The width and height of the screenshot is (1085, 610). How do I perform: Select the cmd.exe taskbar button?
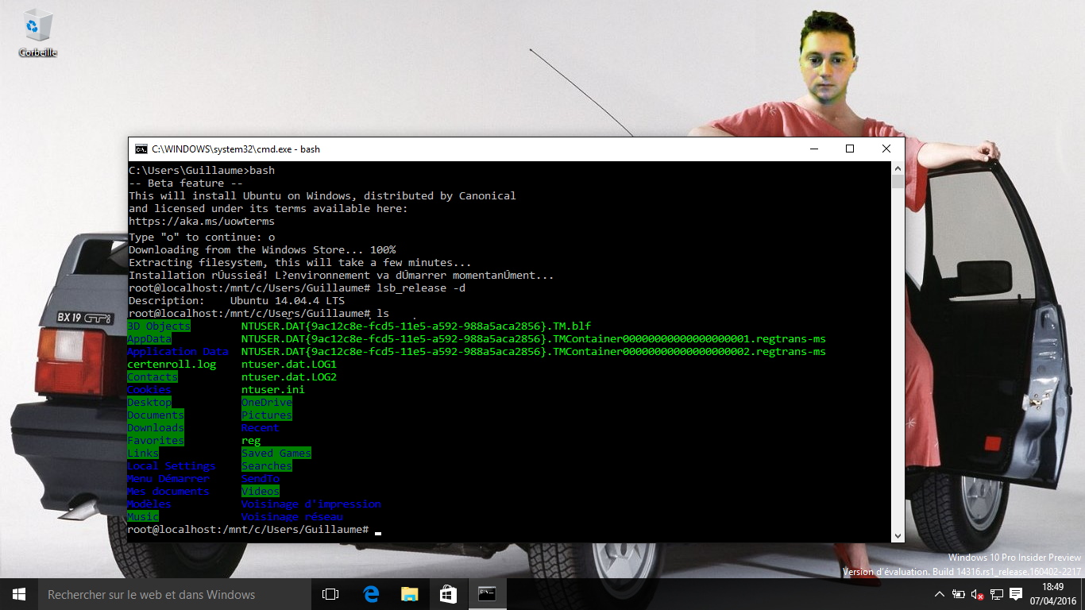tap(487, 594)
